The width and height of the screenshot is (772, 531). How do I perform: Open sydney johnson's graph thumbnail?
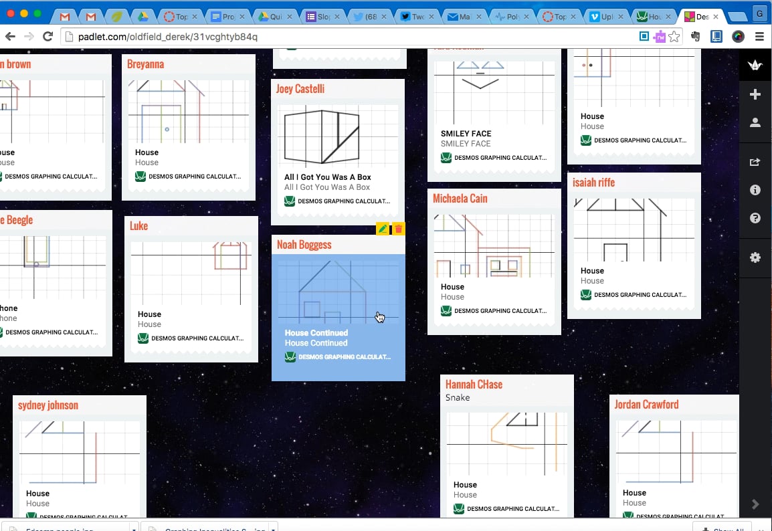tap(79, 453)
